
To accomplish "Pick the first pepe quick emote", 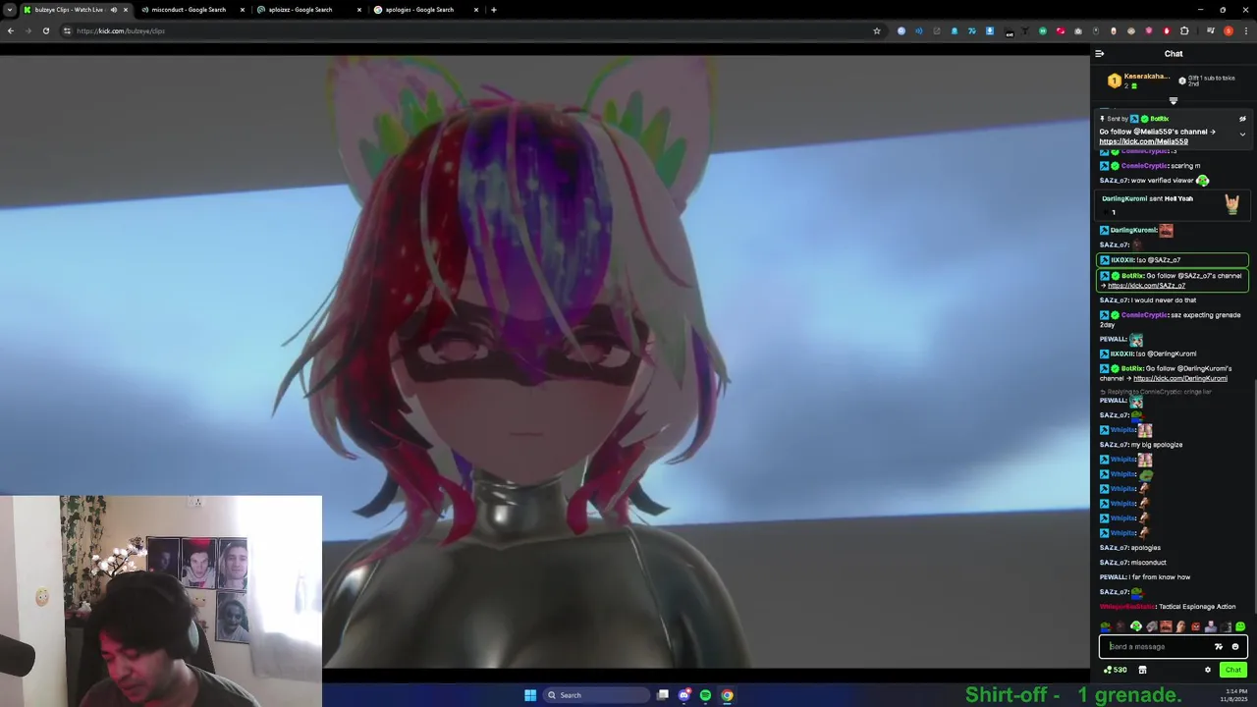I will pyautogui.click(x=1106, y=626).
